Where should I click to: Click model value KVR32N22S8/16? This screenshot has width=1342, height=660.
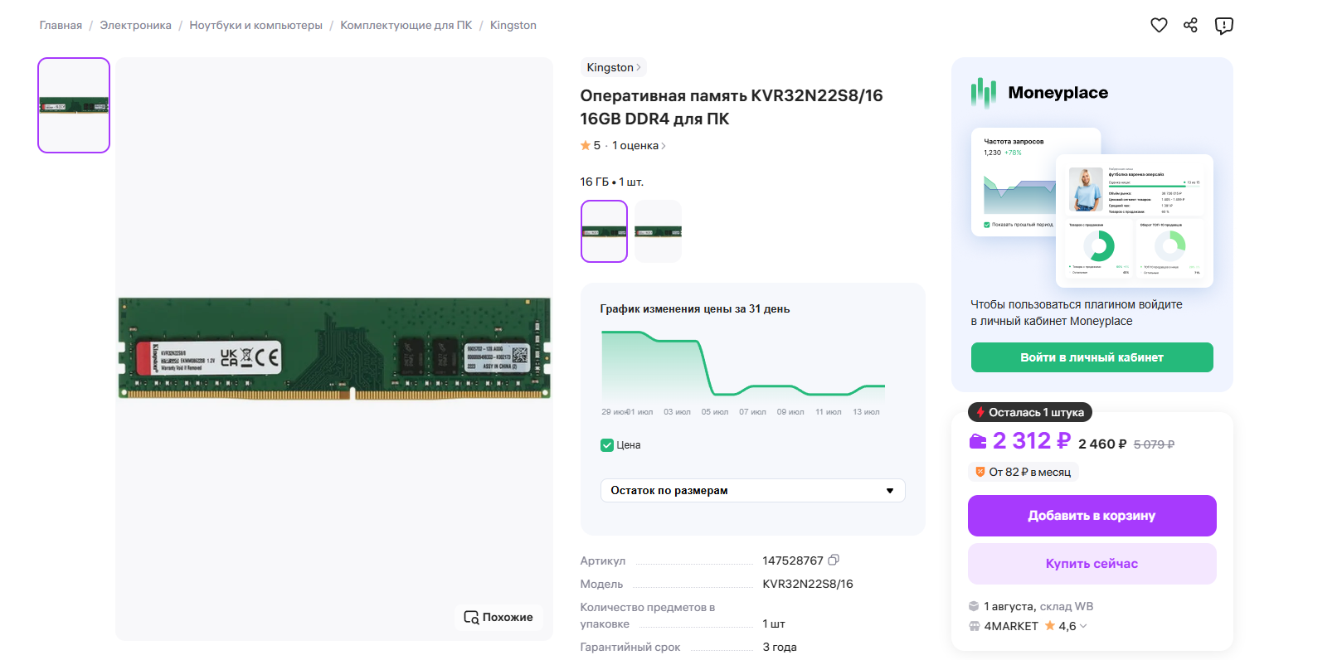click(x=807, y=584)
